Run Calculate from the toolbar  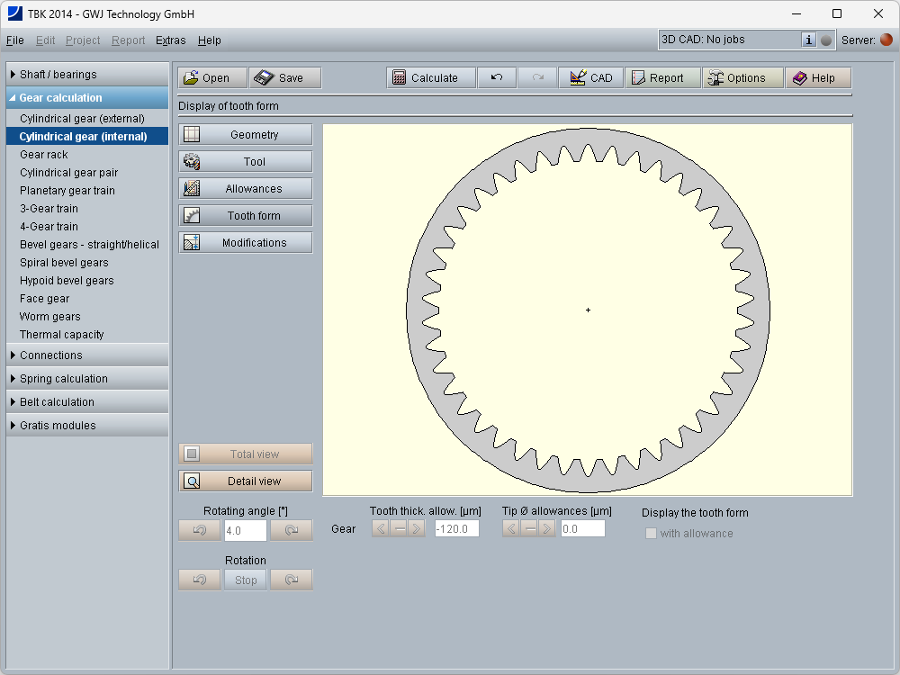[425, 78]
